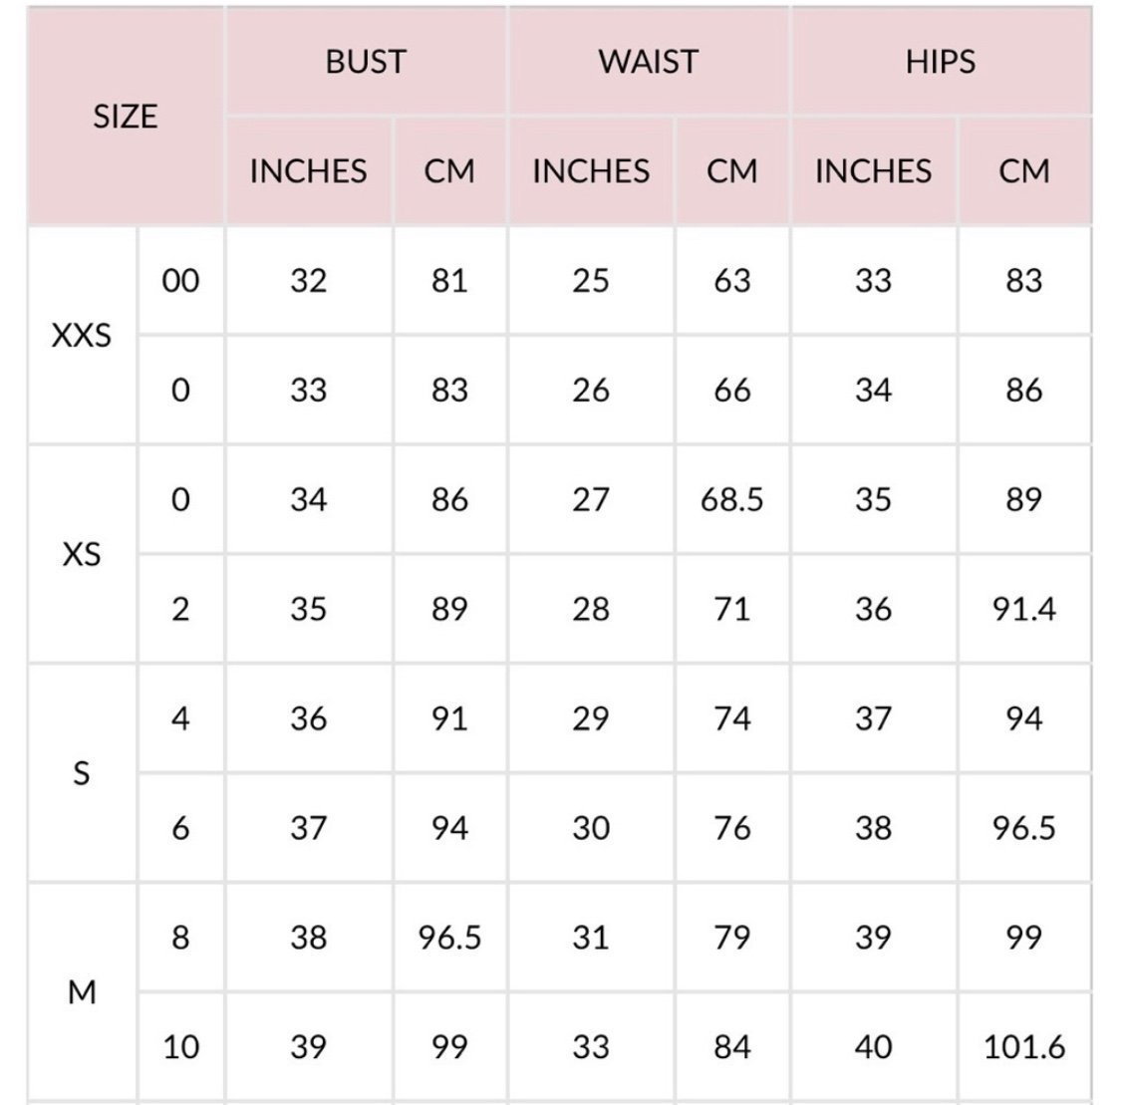The width and height of the screenshot is (1121, 1105).
Task: Click the bust 96.5 cm value
Action: [x=449, y=937]
